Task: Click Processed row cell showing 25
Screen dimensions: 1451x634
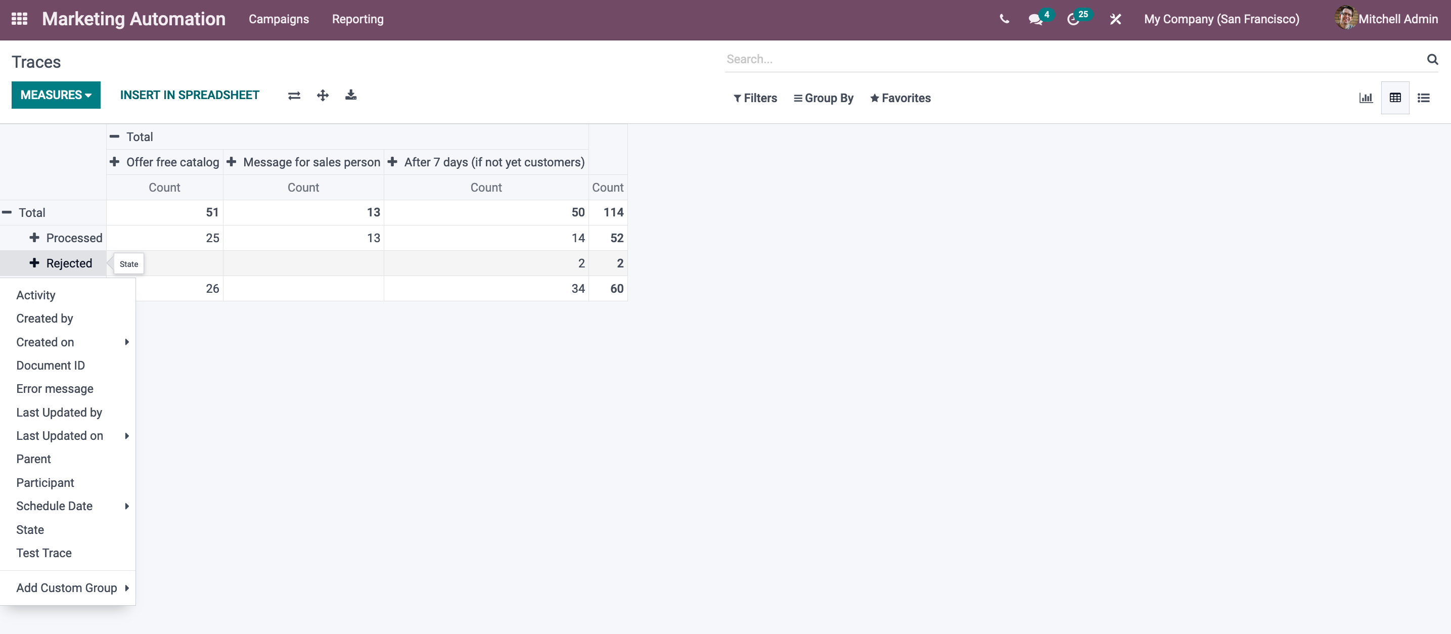Action: (x=164, y=238)
